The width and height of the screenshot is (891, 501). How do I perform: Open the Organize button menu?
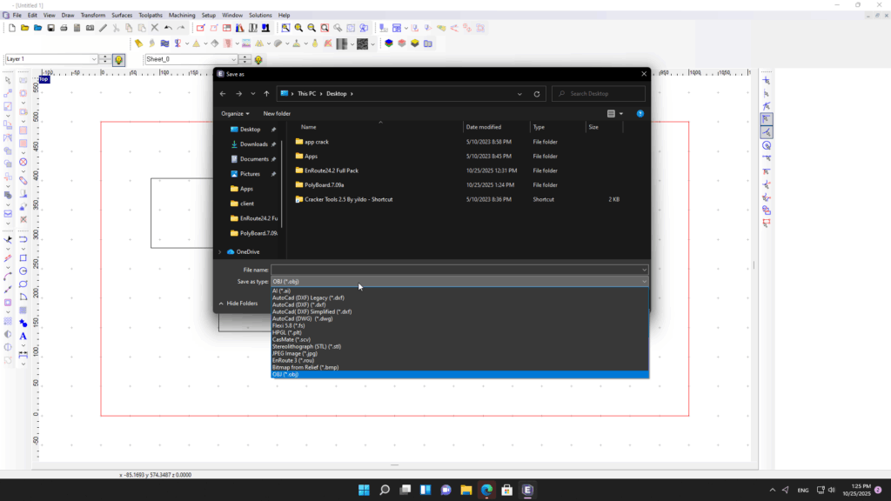point(235,113)
